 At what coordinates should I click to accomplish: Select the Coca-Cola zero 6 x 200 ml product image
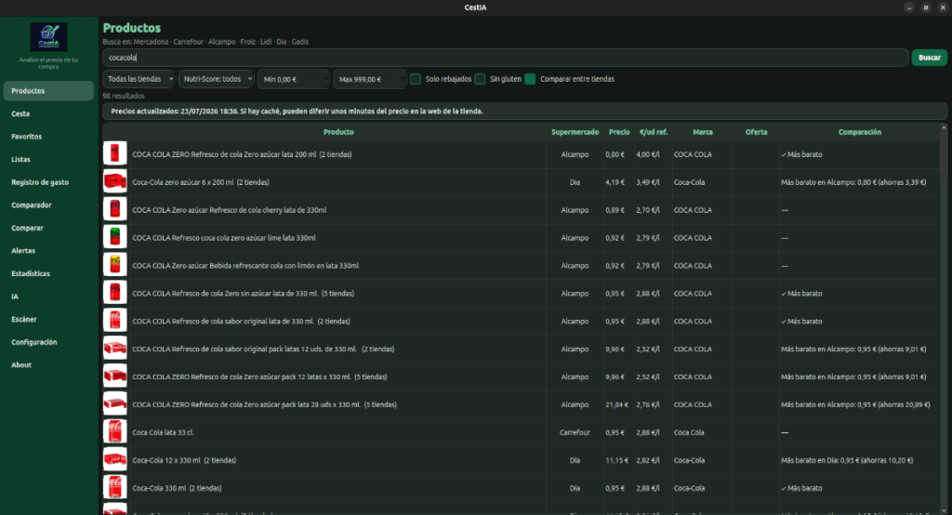[x=114, y=181]
